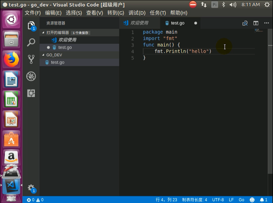Open the 任务(T) menu
The image size is (273, 203).
click(158, 13)
